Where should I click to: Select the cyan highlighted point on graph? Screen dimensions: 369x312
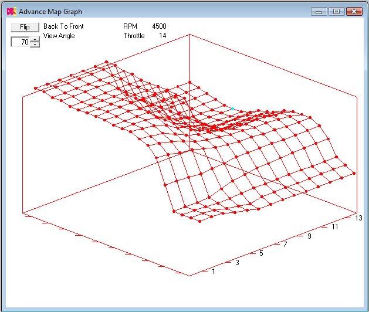(x=232, y=108)
